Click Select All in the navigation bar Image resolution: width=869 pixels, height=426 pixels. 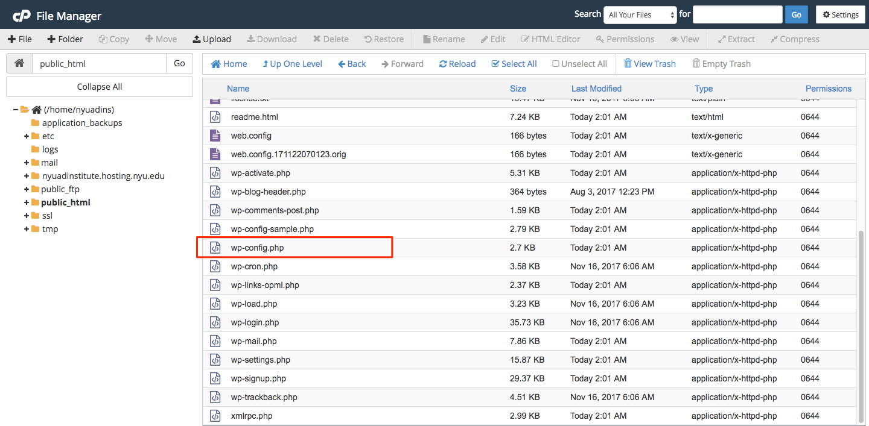pos(514,64)
